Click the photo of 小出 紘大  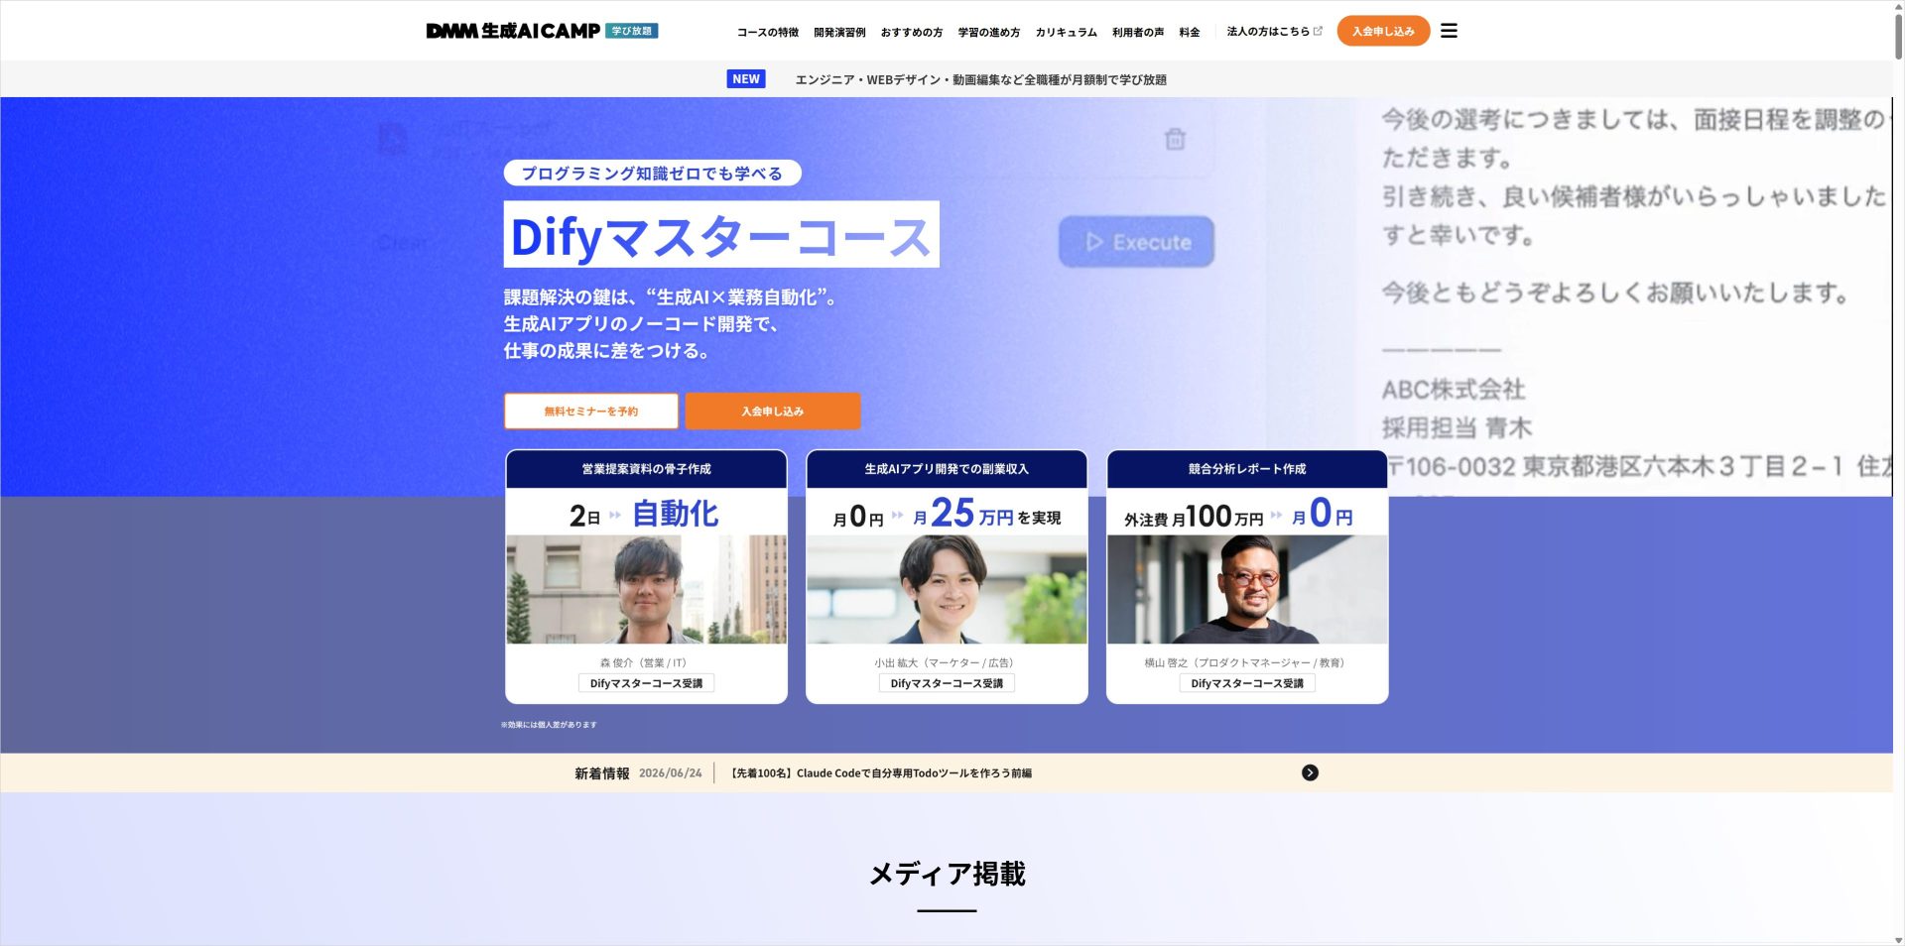(947, 589)
